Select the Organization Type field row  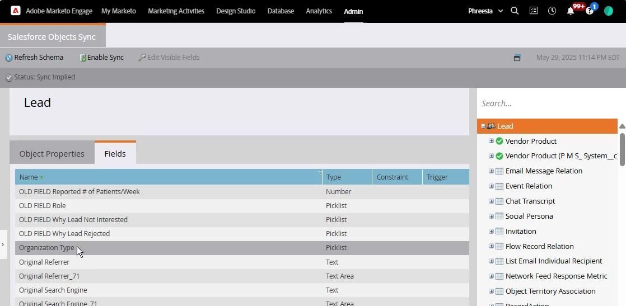[242, 248]
